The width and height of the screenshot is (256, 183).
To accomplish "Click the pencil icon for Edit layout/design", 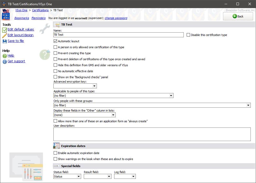I will [4, 35].
